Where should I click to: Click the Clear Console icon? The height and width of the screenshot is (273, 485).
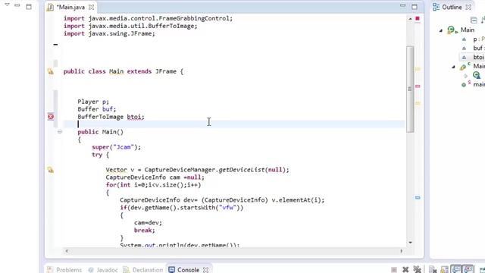[433, 270]
